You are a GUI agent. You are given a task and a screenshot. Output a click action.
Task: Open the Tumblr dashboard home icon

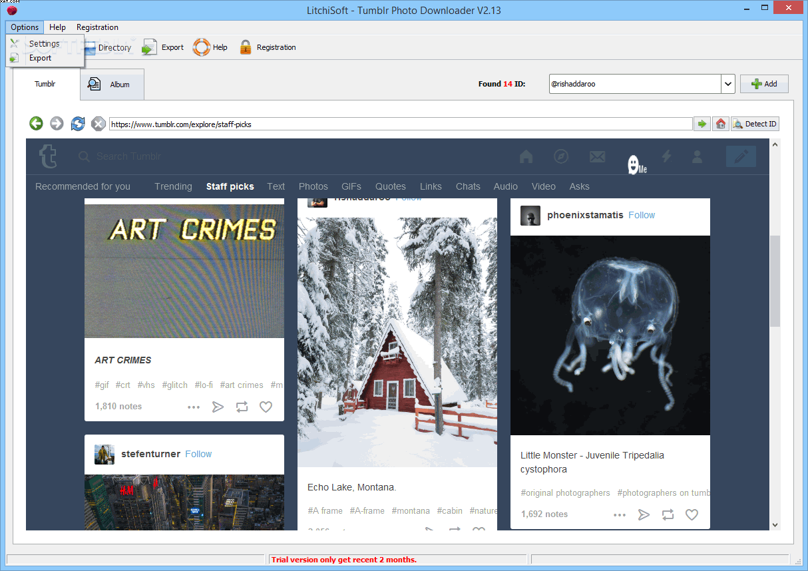[x=526, y=156]
